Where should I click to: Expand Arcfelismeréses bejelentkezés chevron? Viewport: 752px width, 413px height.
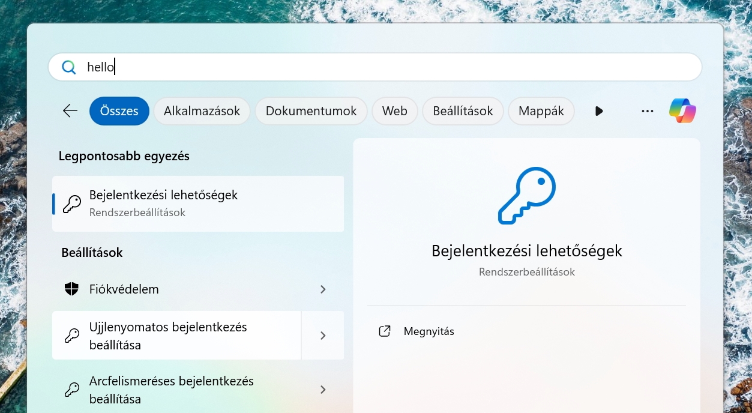[323, 390]
